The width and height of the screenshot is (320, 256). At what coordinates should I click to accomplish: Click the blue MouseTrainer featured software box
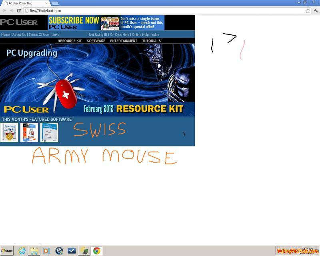[49, 132]
